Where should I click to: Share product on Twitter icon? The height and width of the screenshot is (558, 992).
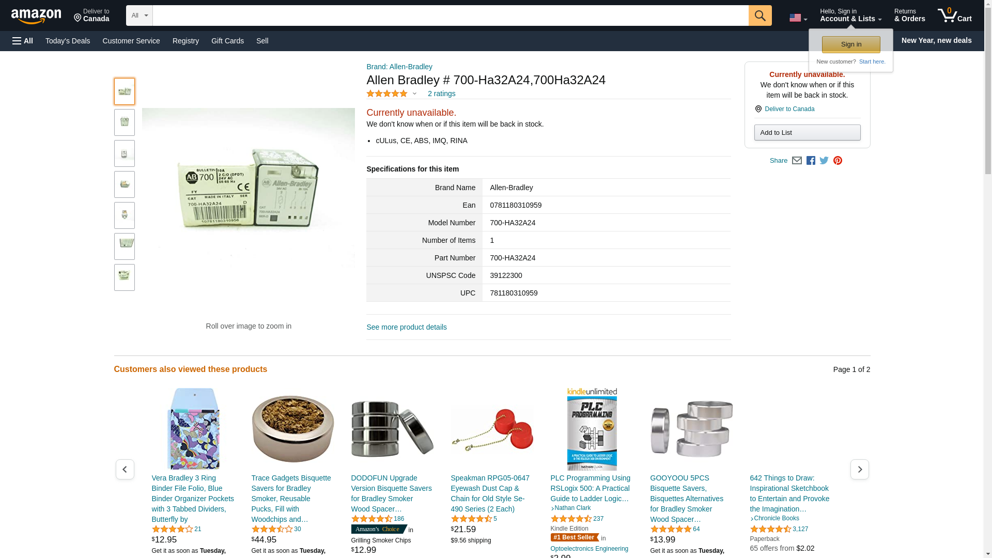point(824,161)
